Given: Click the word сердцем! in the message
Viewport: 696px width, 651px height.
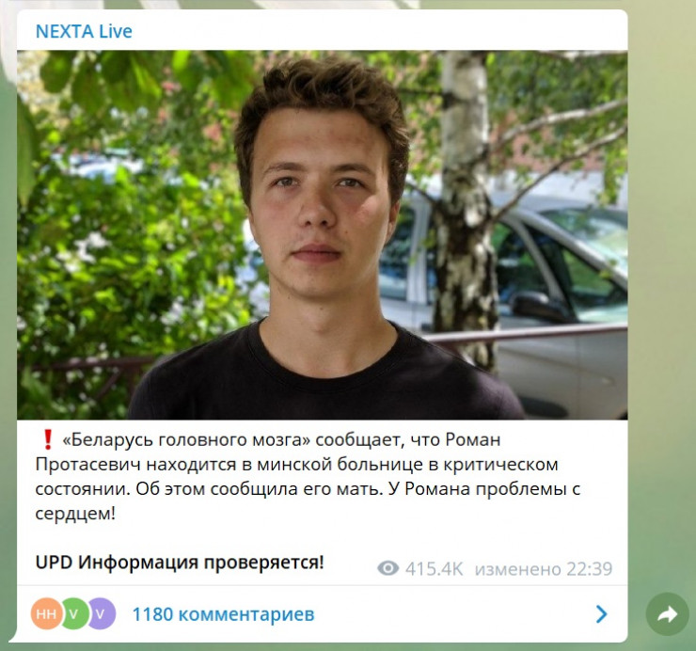Looking at the screenshot, I should coord(75,514).
